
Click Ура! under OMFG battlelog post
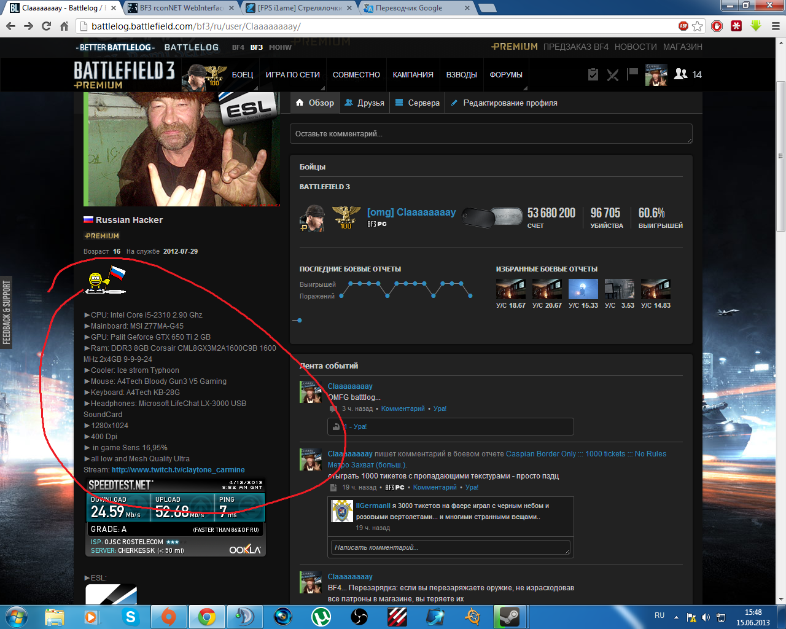(440, 408)
